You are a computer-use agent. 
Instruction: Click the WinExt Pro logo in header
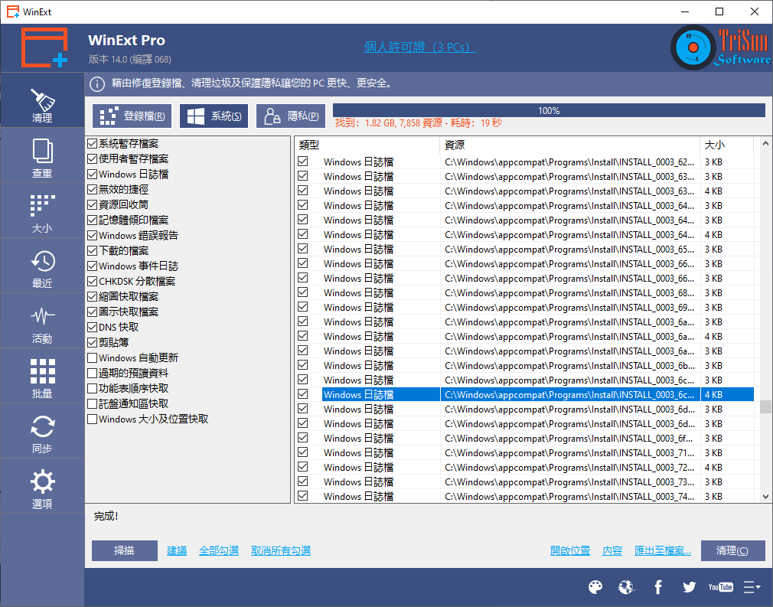coord(44,47)
